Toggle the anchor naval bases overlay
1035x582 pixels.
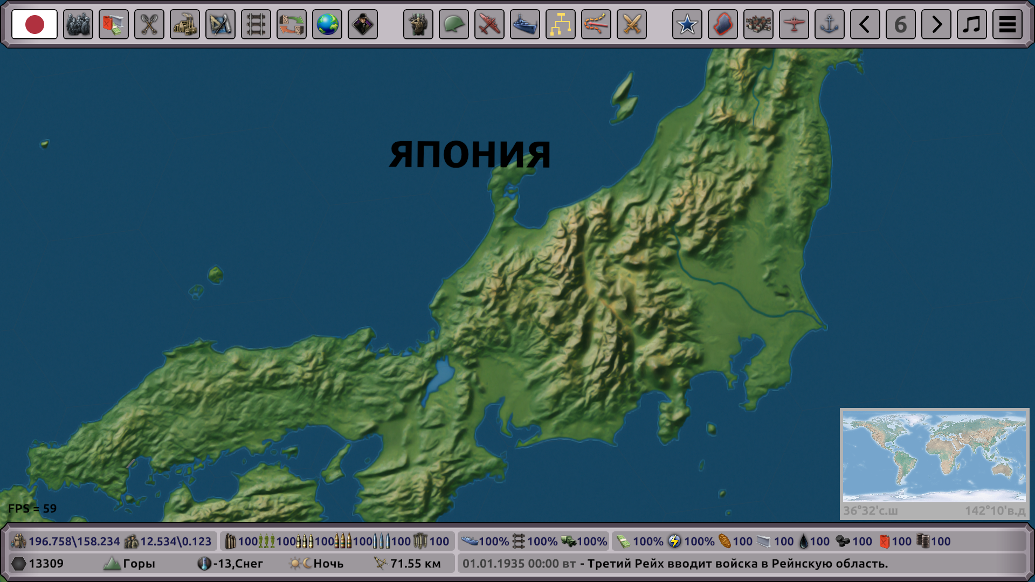(x=830, y=24)
